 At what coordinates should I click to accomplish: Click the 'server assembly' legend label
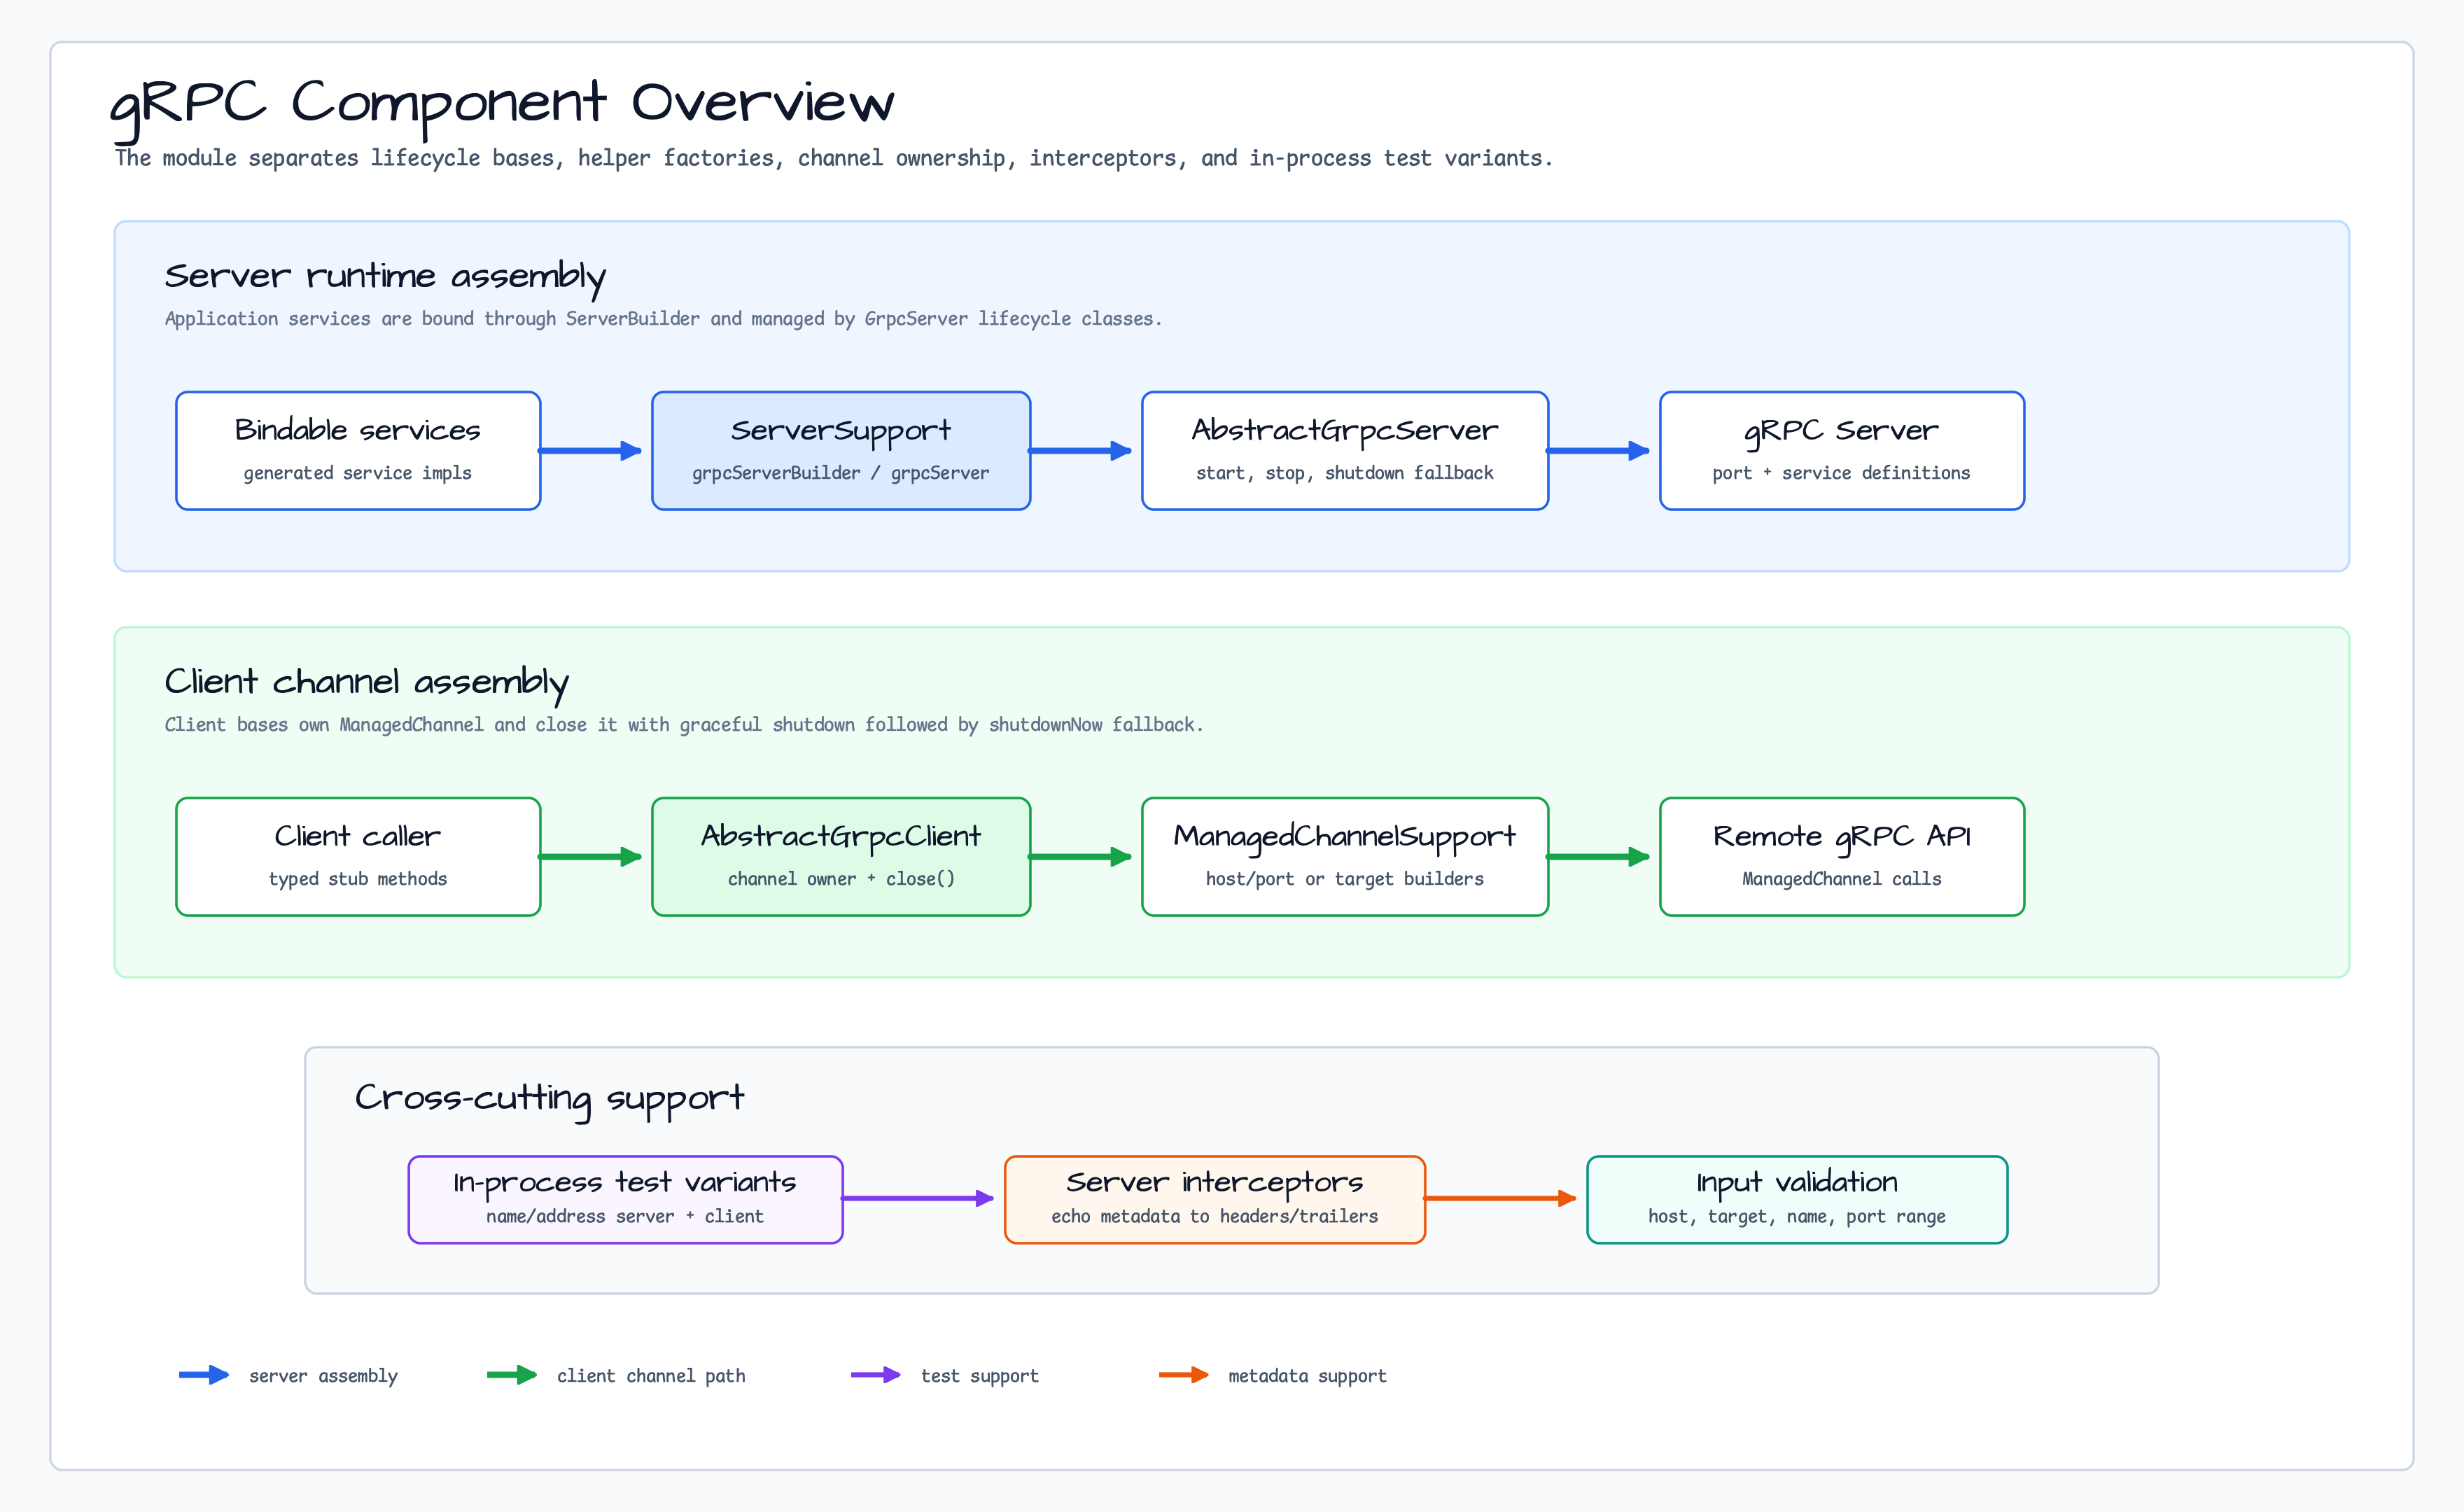point(323,1376)
